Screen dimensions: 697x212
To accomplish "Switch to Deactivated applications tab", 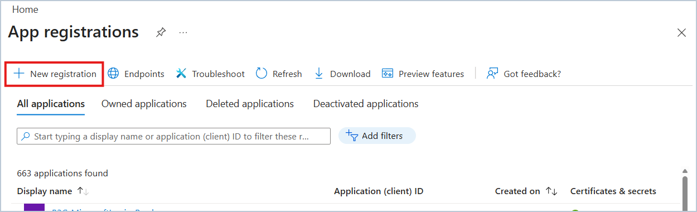I will pyautogui.click(x=366, y=104).
